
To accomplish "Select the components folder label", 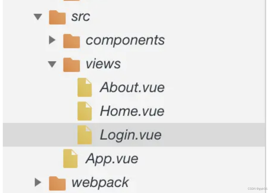I will (125, 40).
